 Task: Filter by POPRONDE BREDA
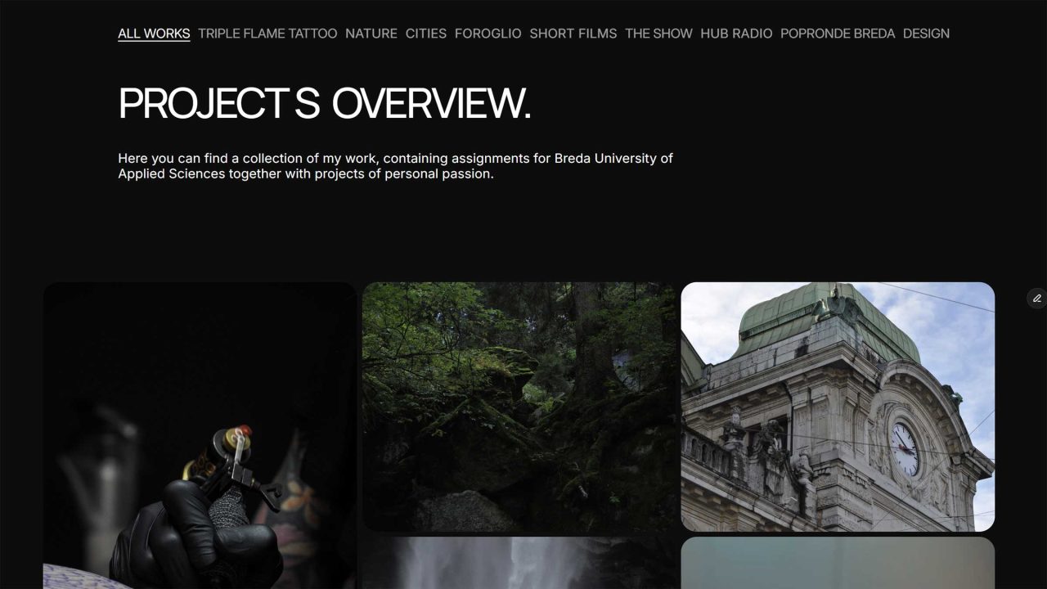[837, 34]
